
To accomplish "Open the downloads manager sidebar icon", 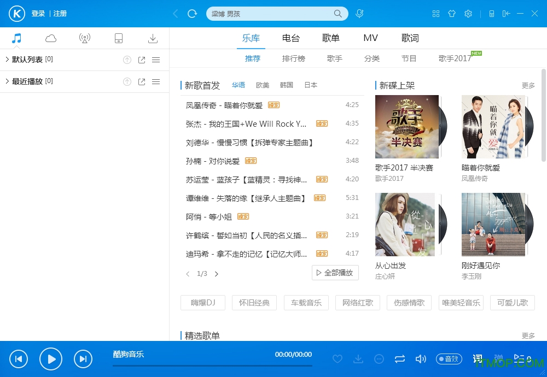I will click(153, 38).
